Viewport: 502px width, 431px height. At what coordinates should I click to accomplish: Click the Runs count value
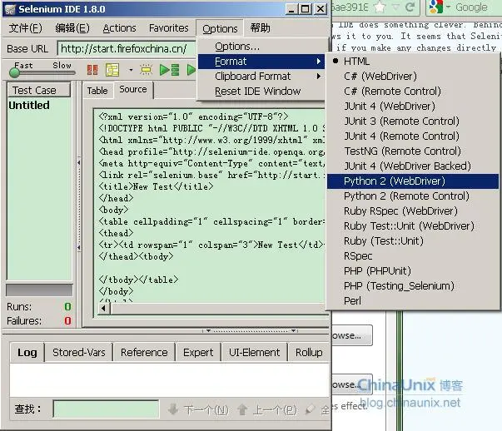[x=67, y=306]
